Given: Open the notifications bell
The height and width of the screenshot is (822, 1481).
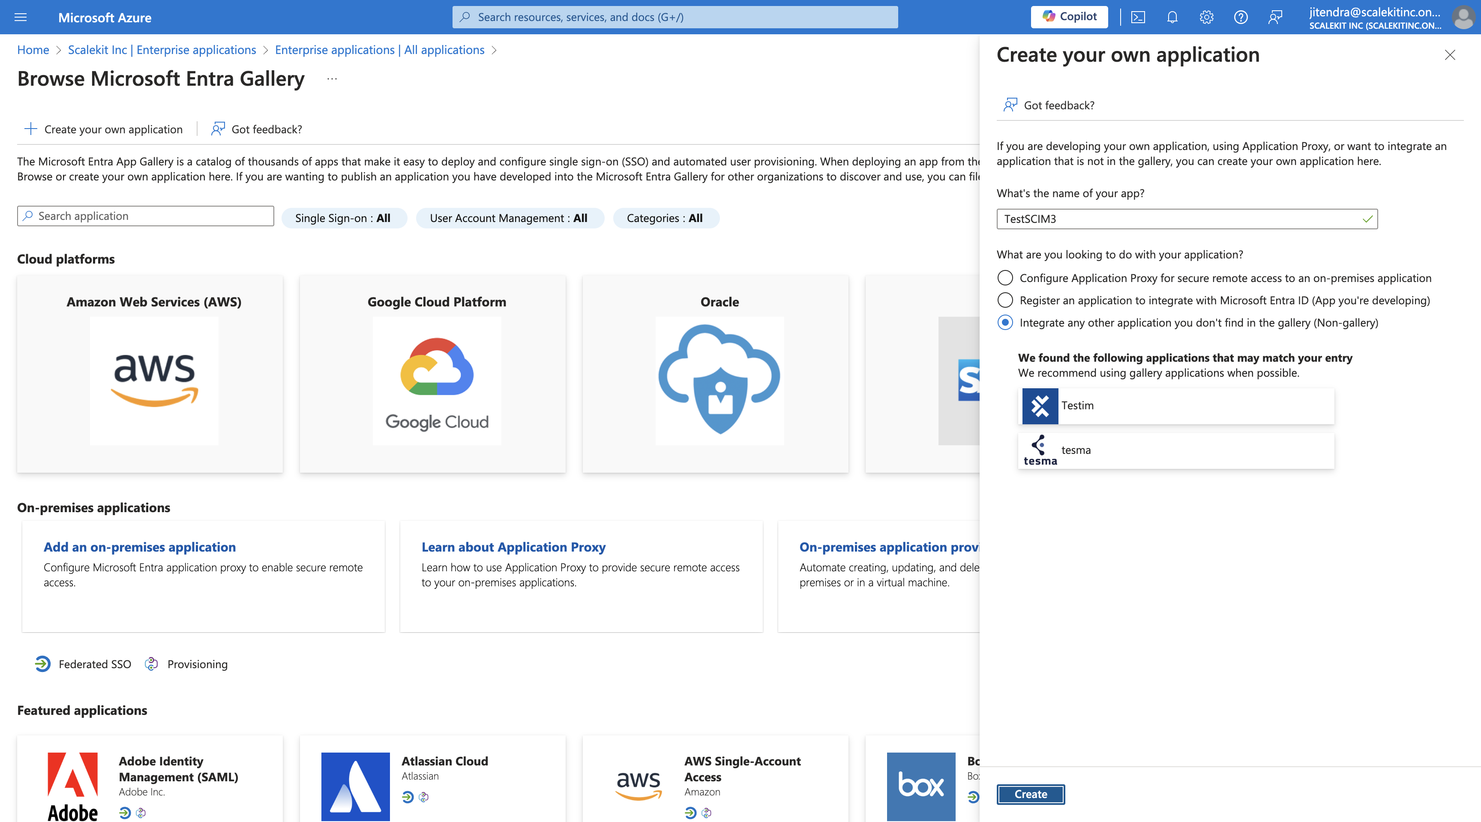Looking at the screenshot, I should (1172, 17).
